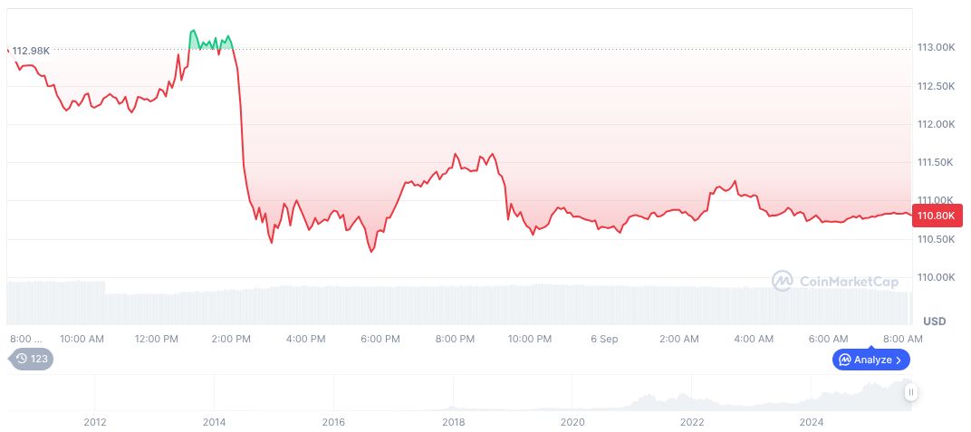Click the 6 Sep date axis label
Screen dimensions: 971x432
604,339
